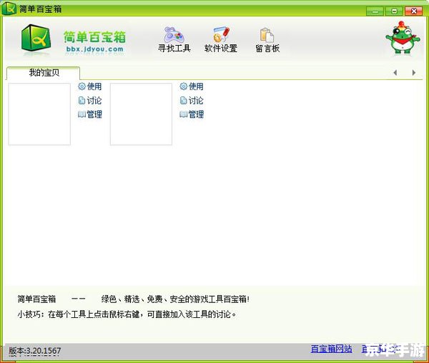
Task: Click 使用 for the second tool
Action: (x=192, y=86)
